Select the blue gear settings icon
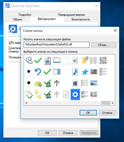 (75, 94)
